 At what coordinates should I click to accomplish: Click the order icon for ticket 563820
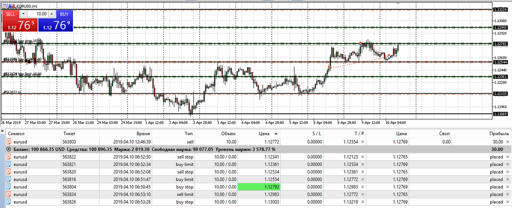pos(9,172)
